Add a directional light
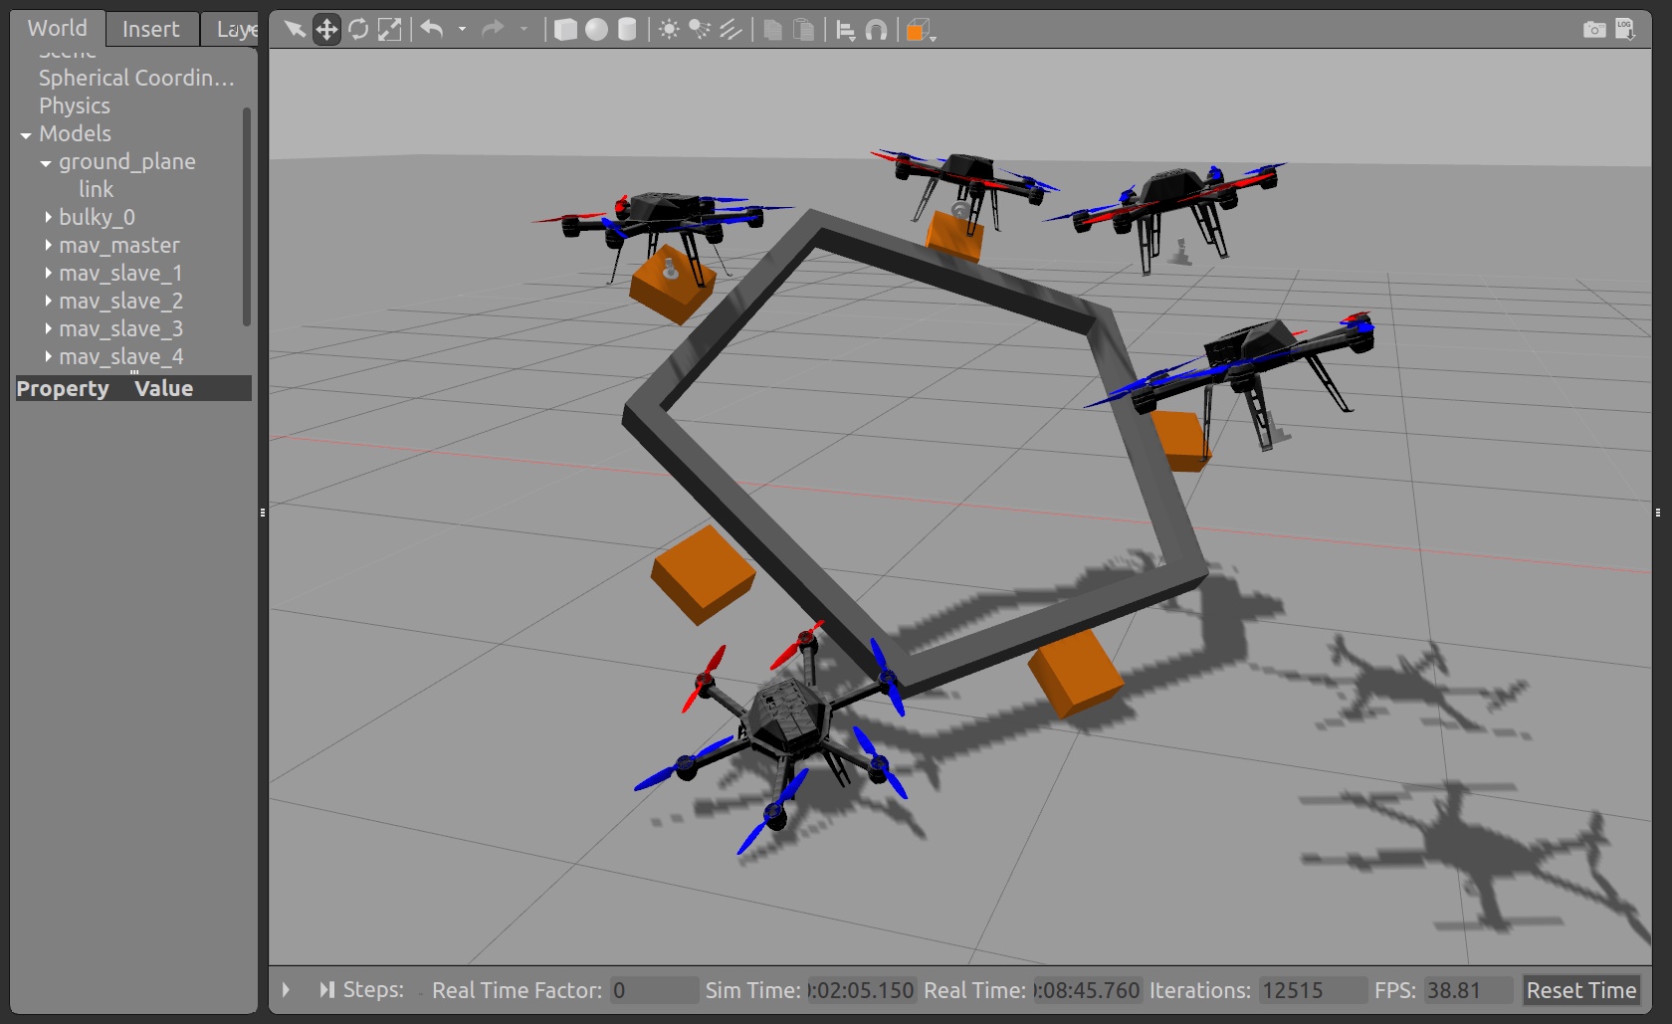 tap(731, 30)
